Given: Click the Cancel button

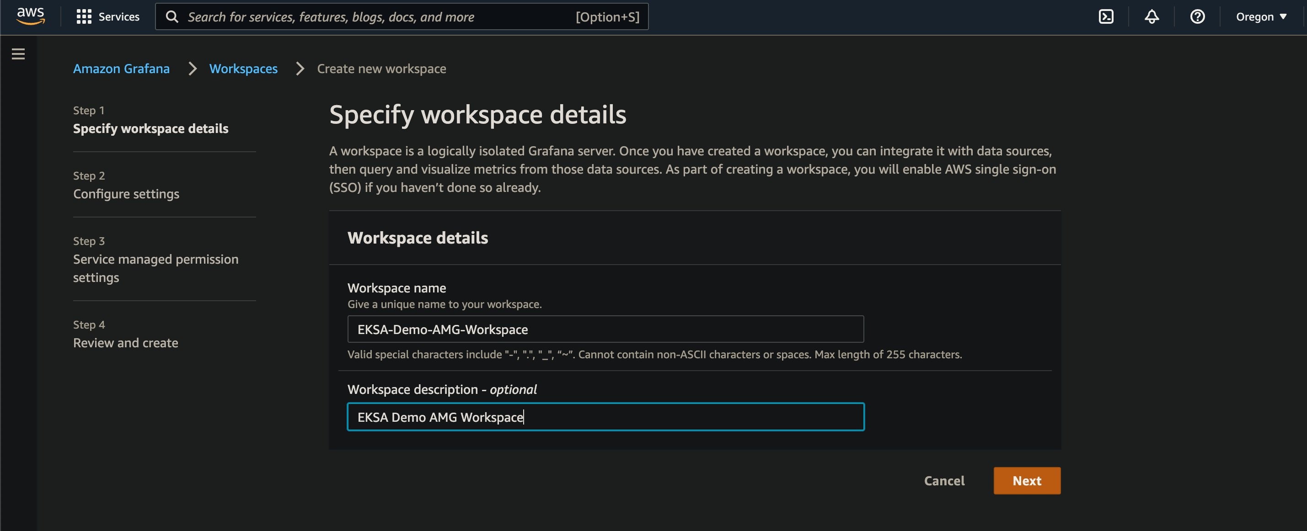Looking at the screenshot, I should tap(944, 481).
